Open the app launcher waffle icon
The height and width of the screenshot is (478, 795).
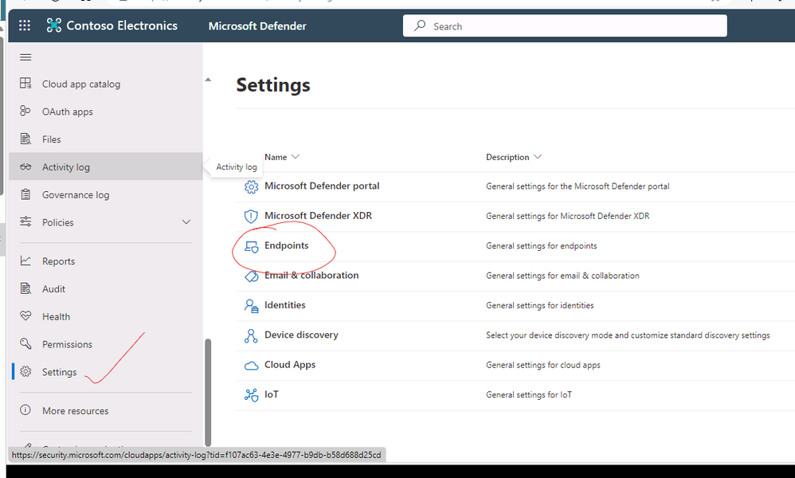[25, 25]
